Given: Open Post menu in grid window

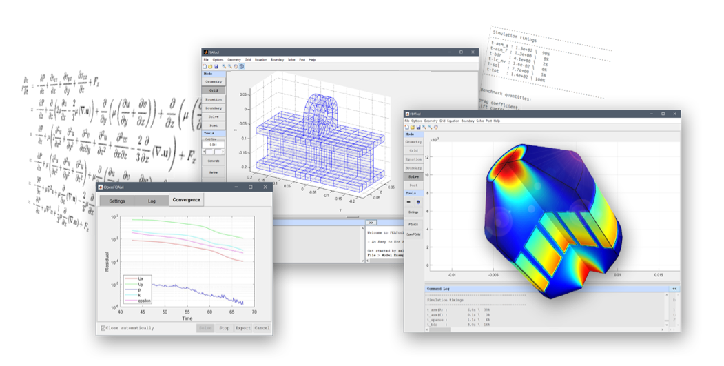Looking at the screenshot, I should point(302,59).
